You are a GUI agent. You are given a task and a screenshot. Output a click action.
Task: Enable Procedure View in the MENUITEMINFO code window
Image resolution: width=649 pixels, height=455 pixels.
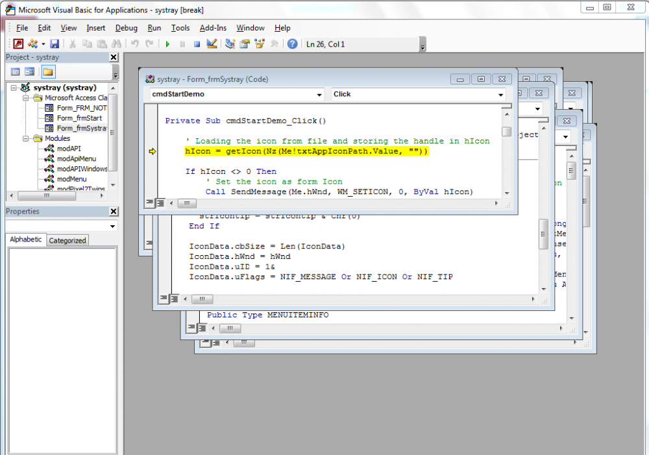tap(191, 328)
